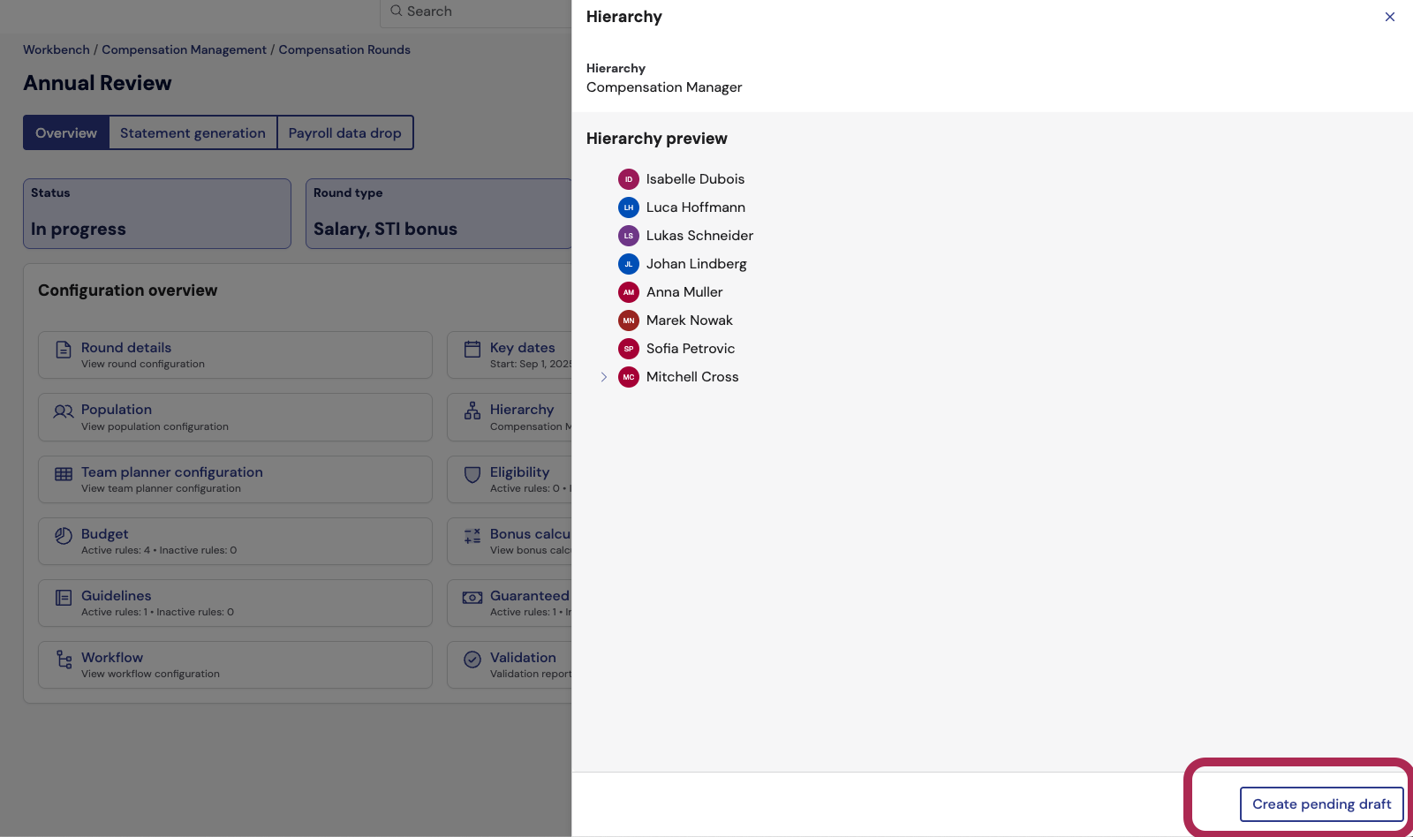Click the Population people icon
The width and height of the screenshot is (1413, 837).
(x=64, y=411)
